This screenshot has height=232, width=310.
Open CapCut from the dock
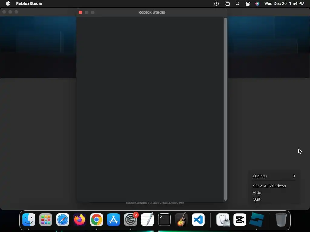pos(240,220)
